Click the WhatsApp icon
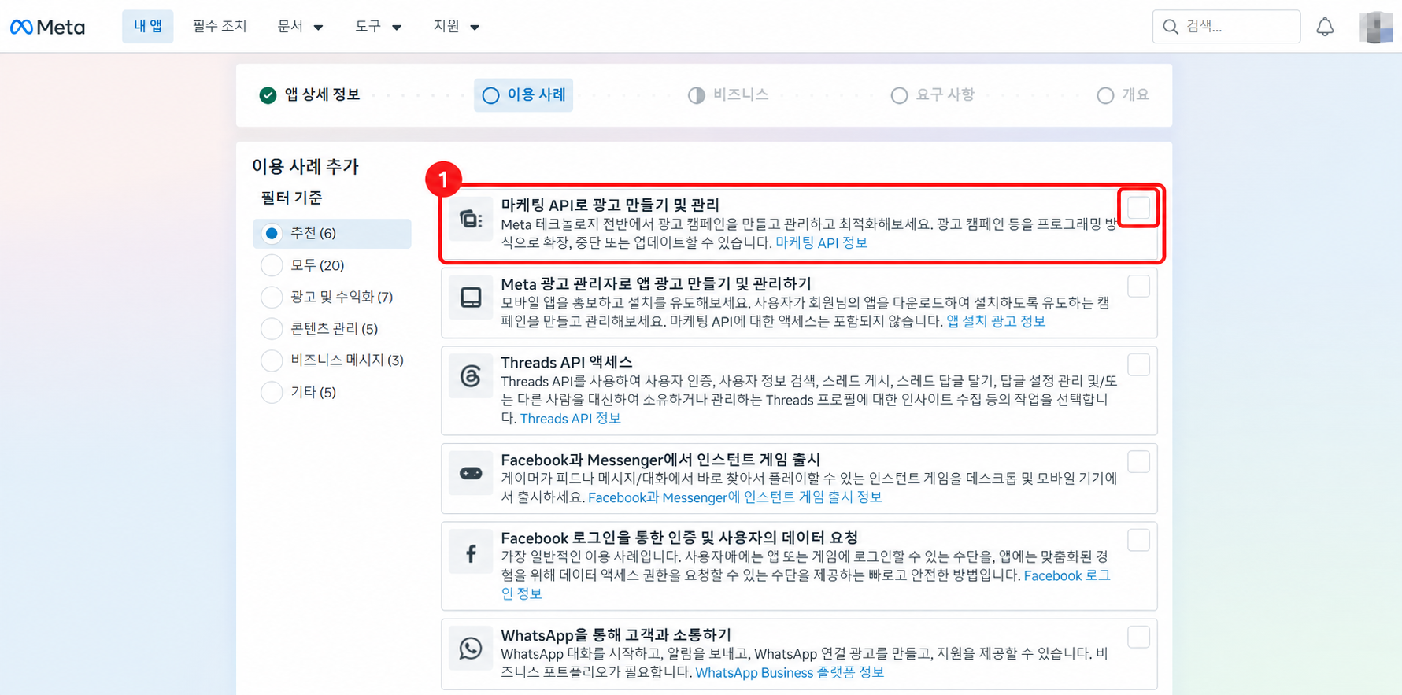Screen dimensions: 1402x695 coord(471,649)
